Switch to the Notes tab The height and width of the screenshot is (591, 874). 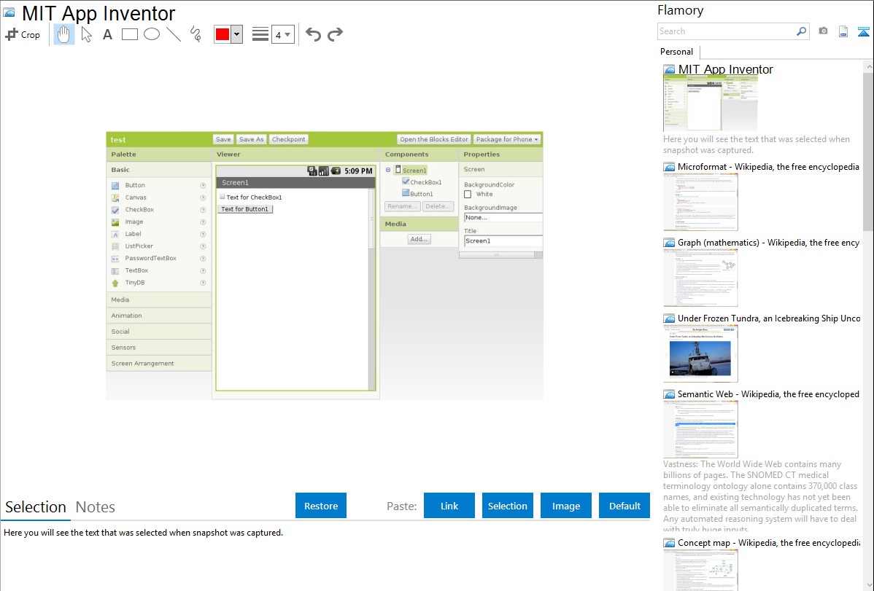[96, 507]
